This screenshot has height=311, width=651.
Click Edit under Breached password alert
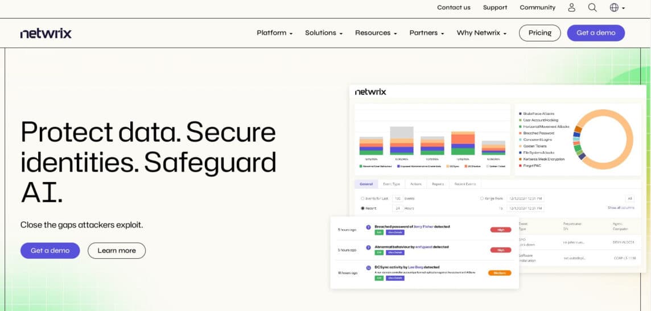click(379, 233)
